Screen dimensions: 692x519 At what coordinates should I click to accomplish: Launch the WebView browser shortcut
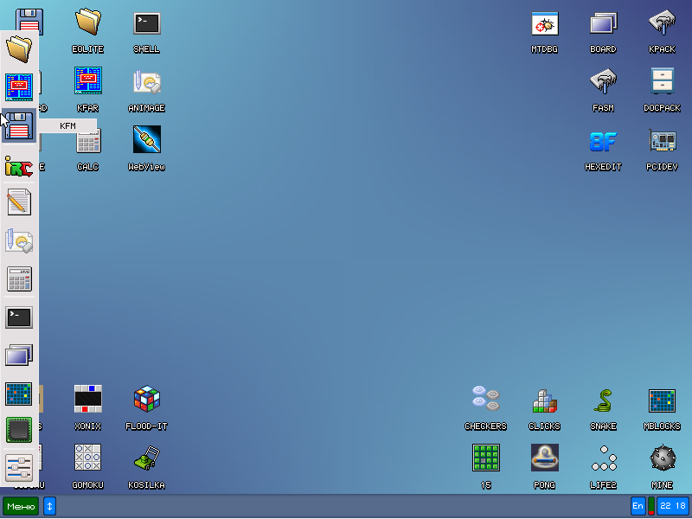click(x=146, y=140)
